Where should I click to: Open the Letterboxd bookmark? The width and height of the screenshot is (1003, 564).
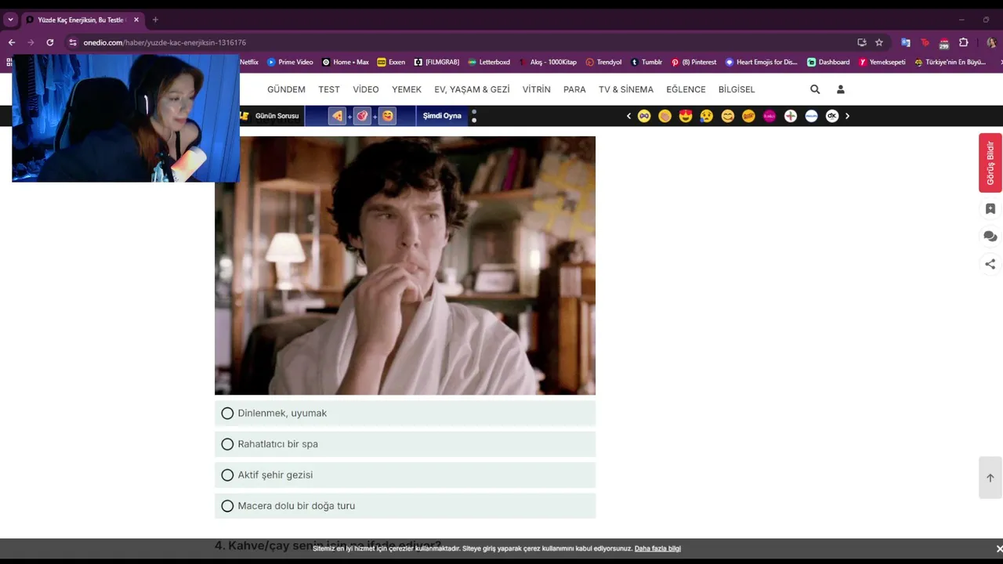pyautogui.click(x=489, y=62)
